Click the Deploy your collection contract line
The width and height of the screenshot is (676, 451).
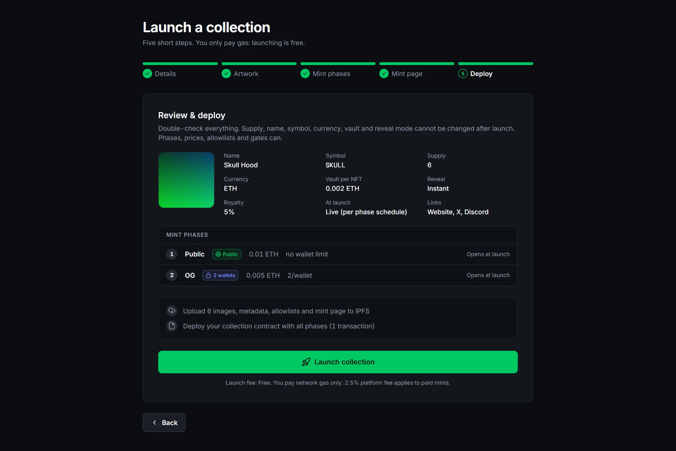tap(279, 326)
